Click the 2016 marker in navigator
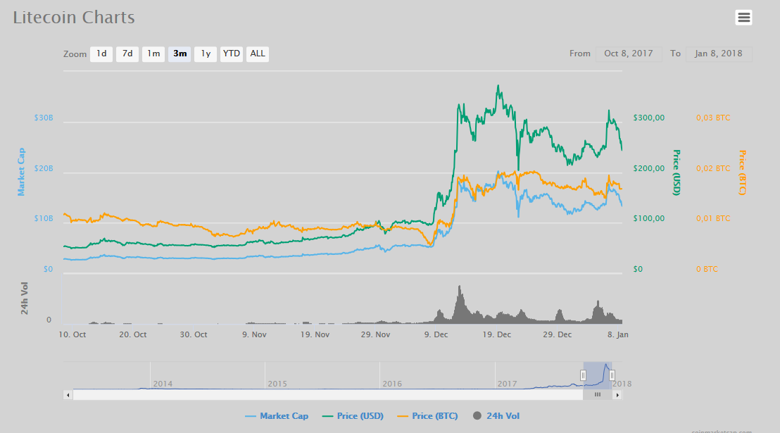This screenshot has height=433, width=780. [x=392, y=384]
